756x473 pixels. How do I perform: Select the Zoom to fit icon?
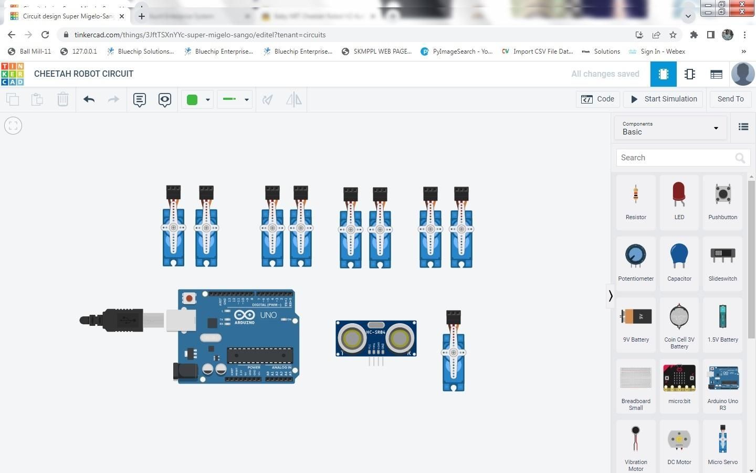13,125
